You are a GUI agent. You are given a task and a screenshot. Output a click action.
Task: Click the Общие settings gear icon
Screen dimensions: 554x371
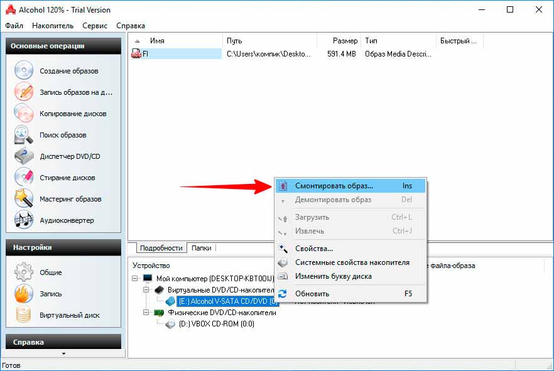[24, 272]
